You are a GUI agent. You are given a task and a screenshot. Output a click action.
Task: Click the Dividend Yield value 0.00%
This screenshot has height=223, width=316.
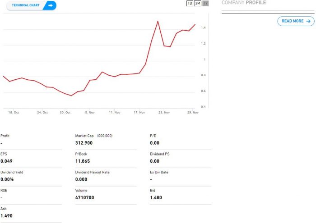[x=7, y=179]
